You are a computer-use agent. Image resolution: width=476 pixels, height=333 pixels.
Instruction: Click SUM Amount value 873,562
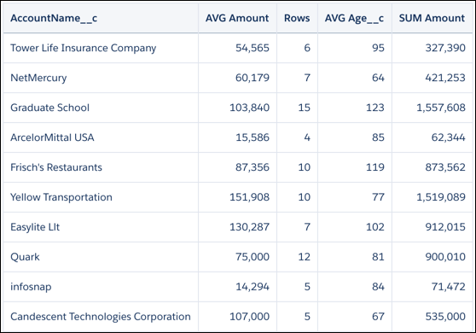tap(445, 167)
